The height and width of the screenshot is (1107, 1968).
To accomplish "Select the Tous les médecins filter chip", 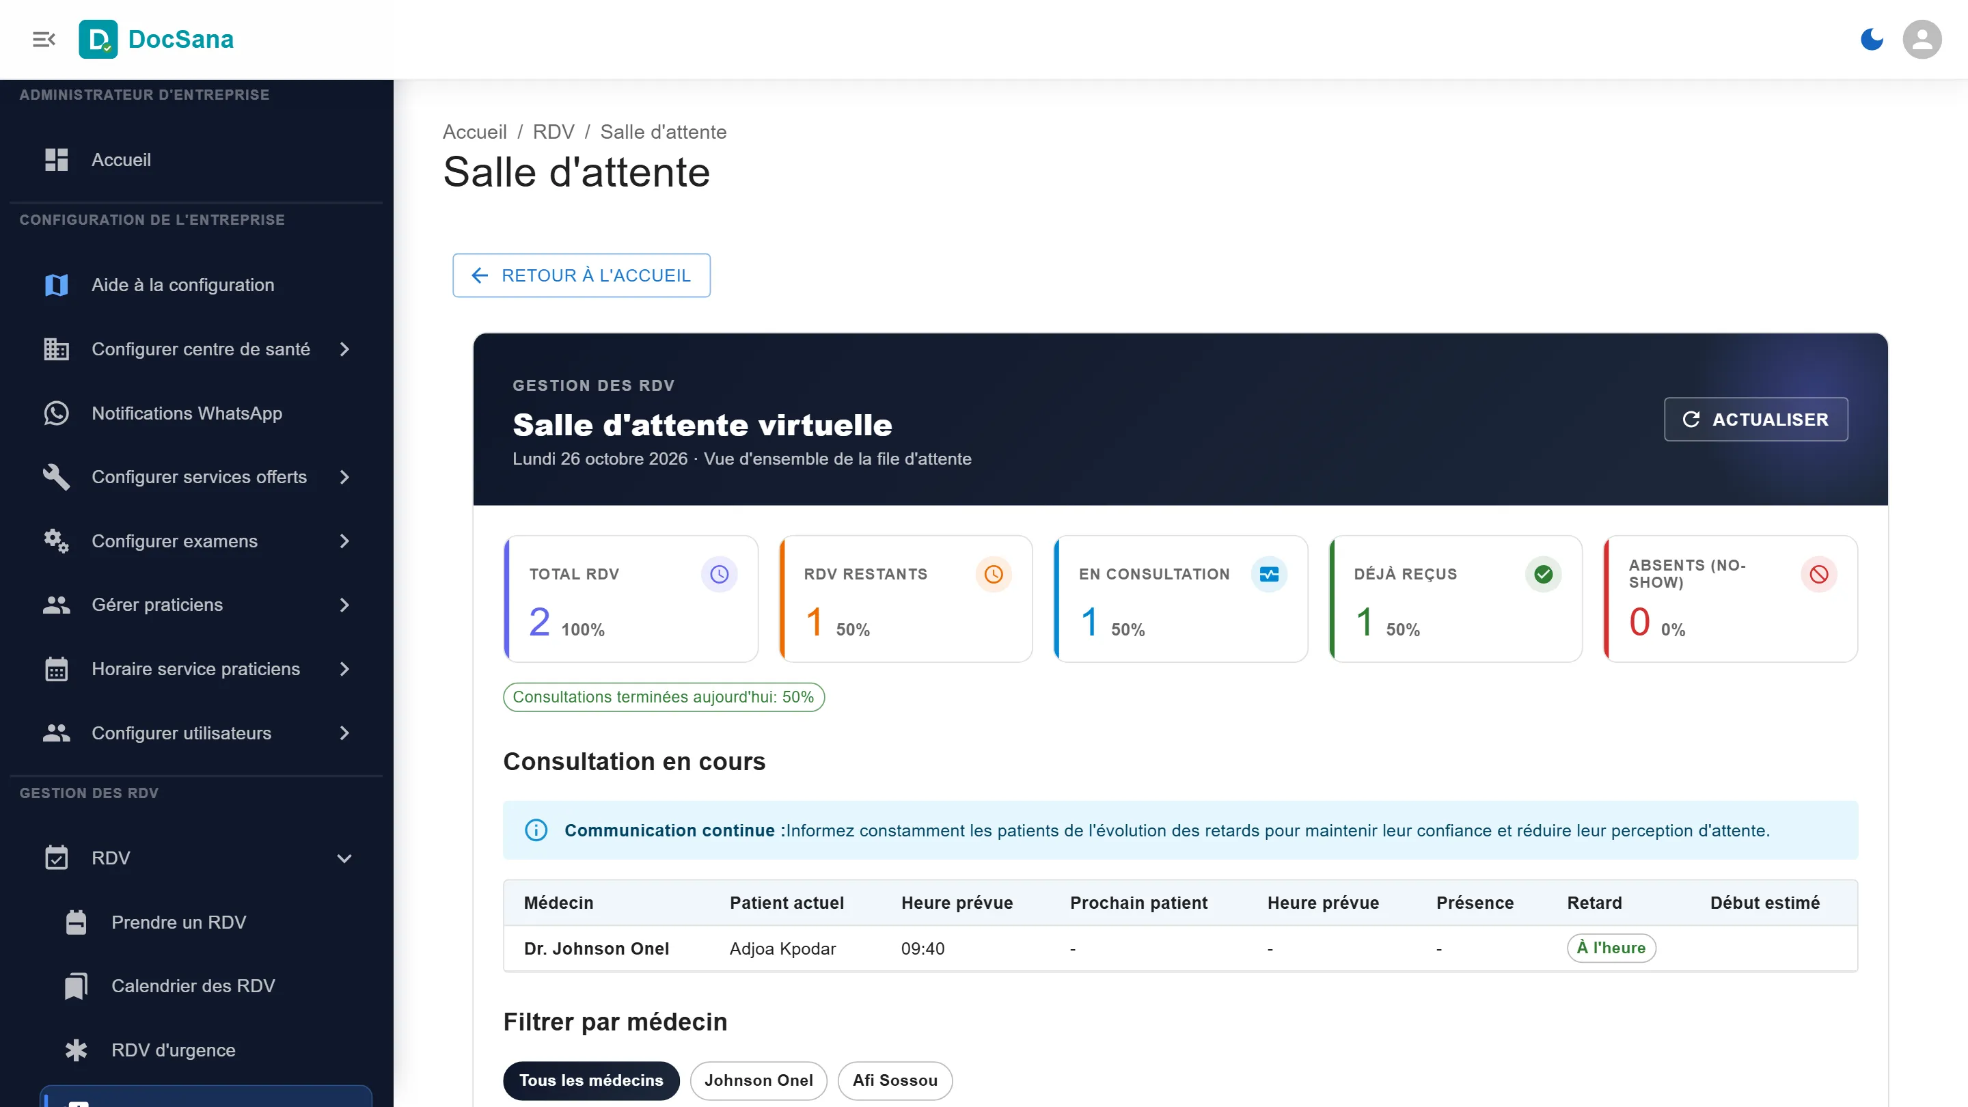I will coord(591,1080).
